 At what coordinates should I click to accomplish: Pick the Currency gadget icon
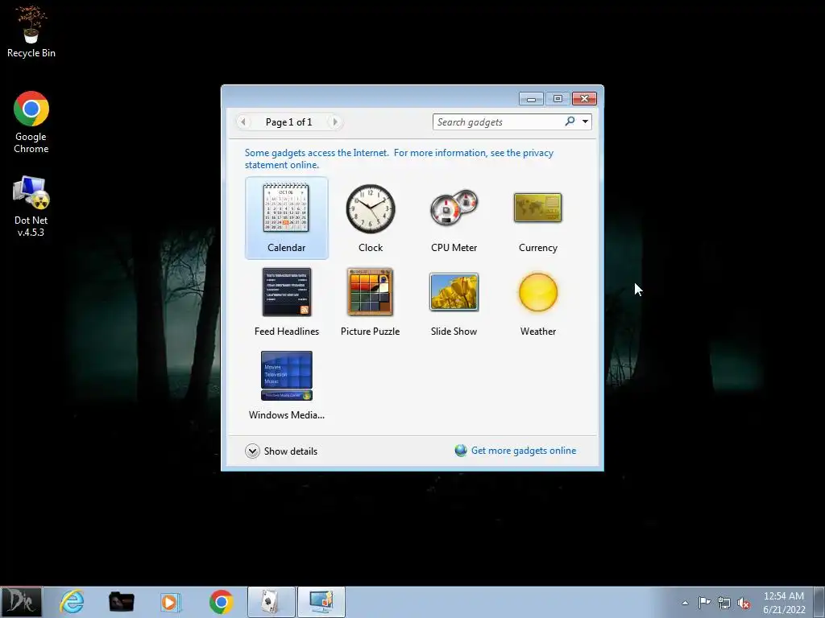click(x=537, y=208)
